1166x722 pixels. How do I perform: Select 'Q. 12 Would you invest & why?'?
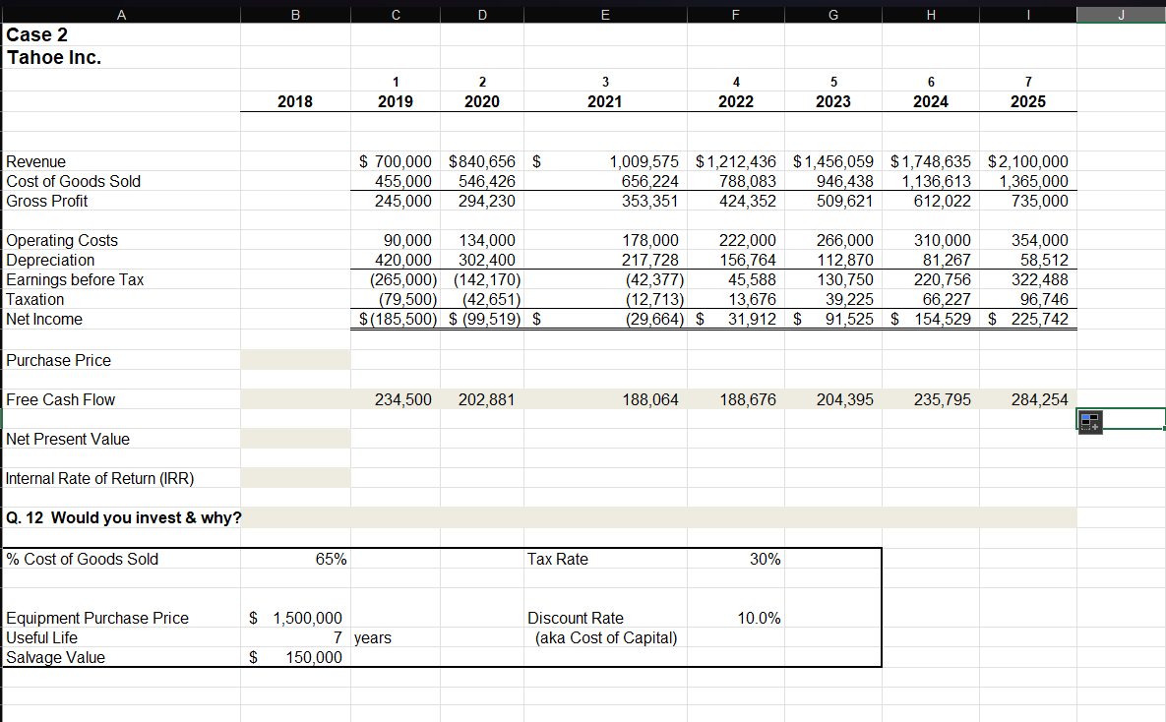tap(123, 517)
